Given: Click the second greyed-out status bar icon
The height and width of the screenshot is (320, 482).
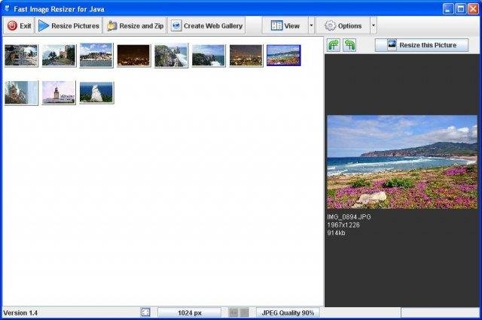Looking at the screenshot, I should tap(244, 312).
